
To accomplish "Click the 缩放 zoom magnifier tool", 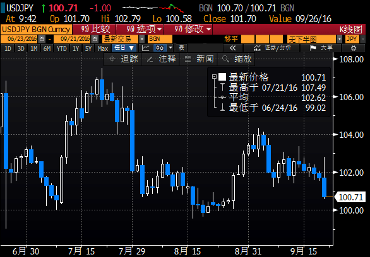I will coord(236,59).
